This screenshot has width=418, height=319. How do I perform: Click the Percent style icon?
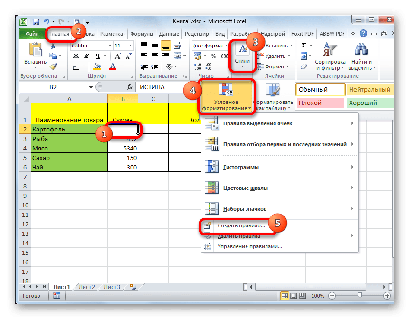tap(213, 56)
